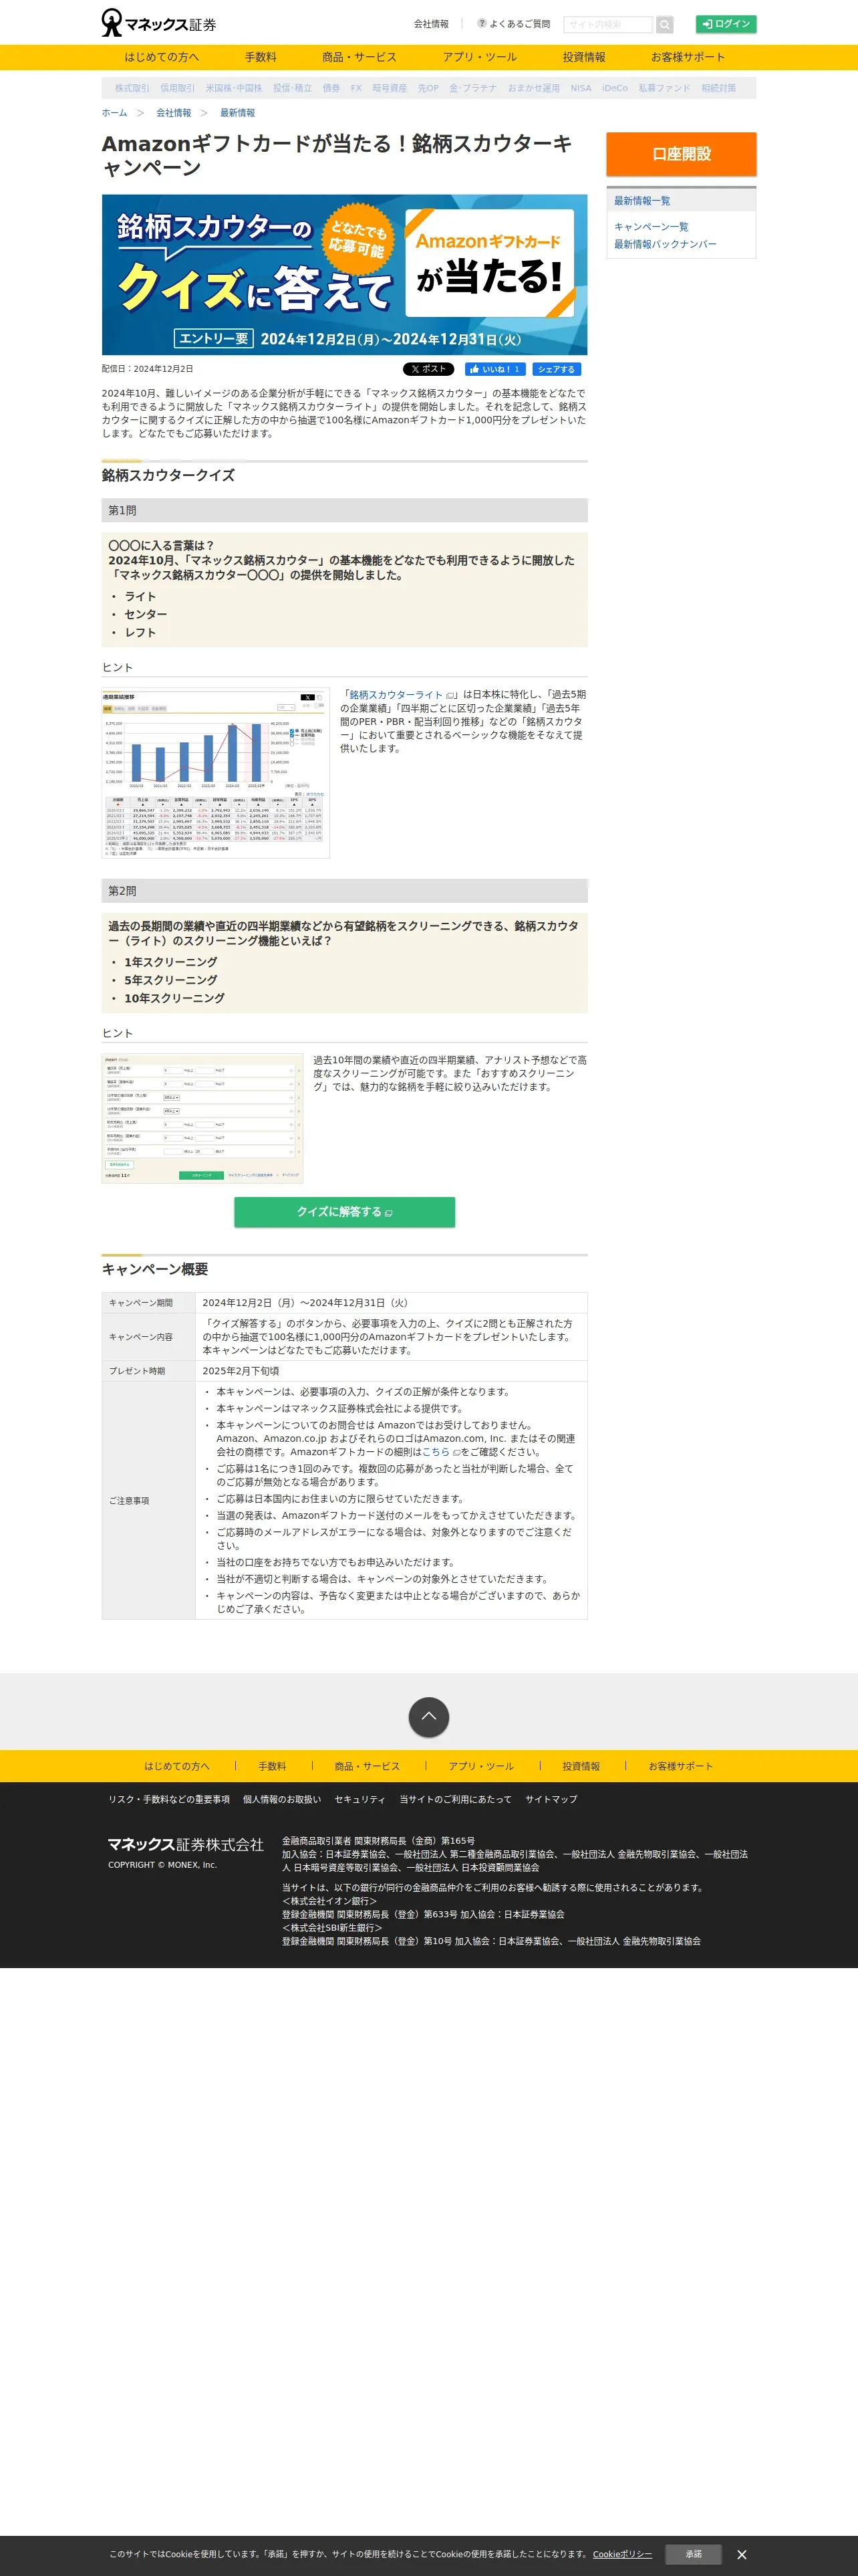Click 会社情報 breadcrumb link

174,113
